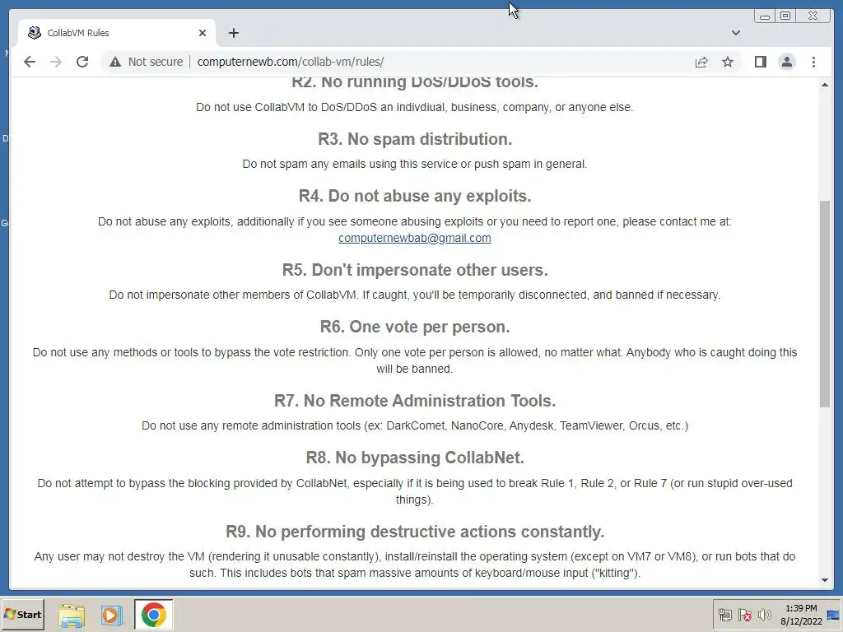Open the clock showing 1:39 PM
Viewport: 843px width, 632px height.
[x=801, y=615]
